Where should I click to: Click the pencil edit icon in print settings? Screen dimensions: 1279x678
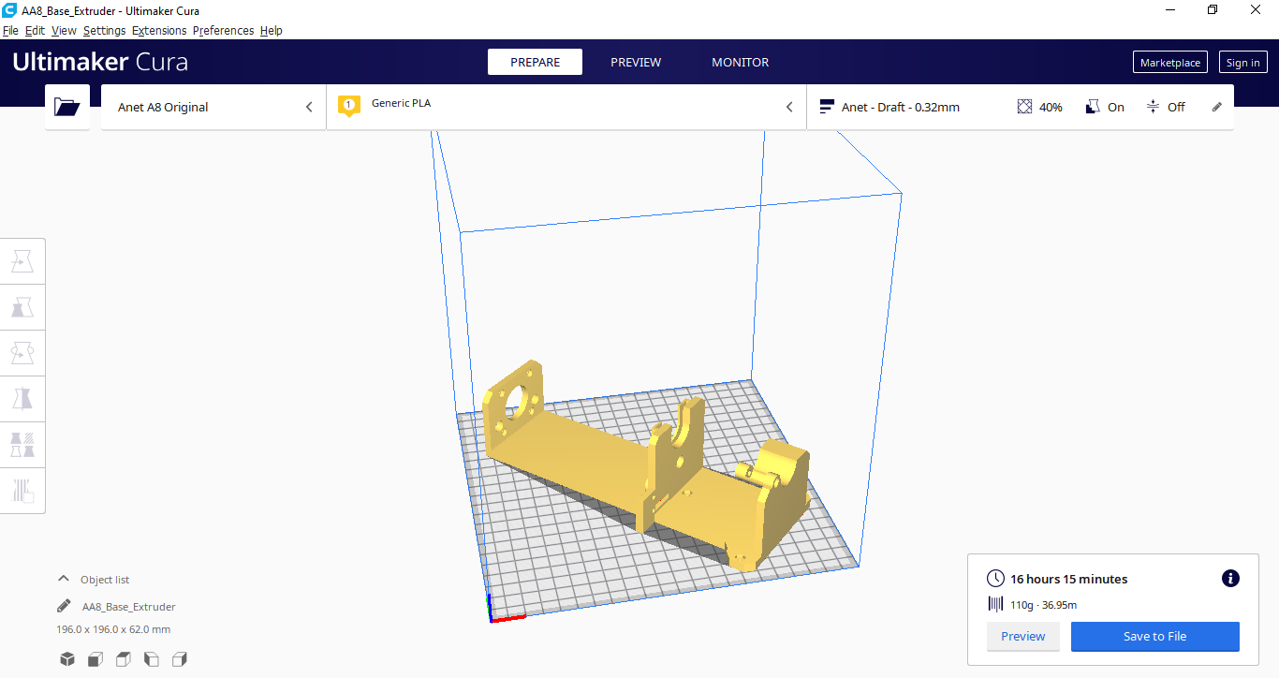click(x=1217, y=107)
